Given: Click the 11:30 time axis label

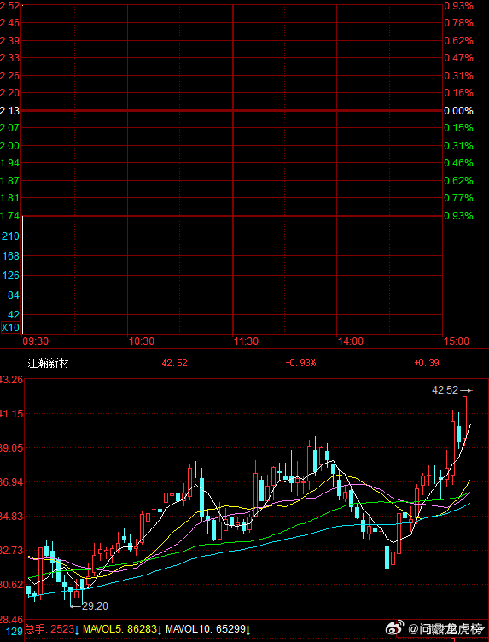Looking at the screenshot, I should pos(246,341).
